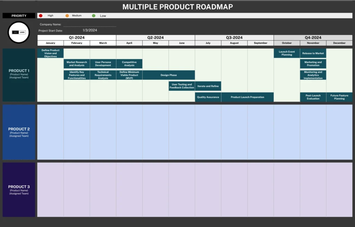The height and width of the screenshot is (227, 355).
Task: Click the January month cell
Action: 51,43
